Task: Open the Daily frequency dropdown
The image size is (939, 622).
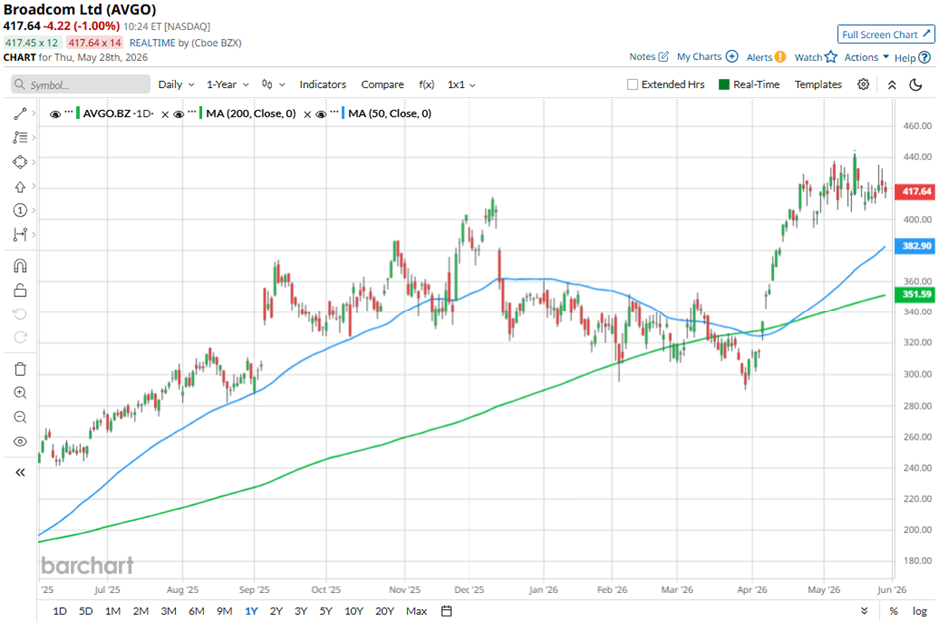Action: tap(176, 85)
